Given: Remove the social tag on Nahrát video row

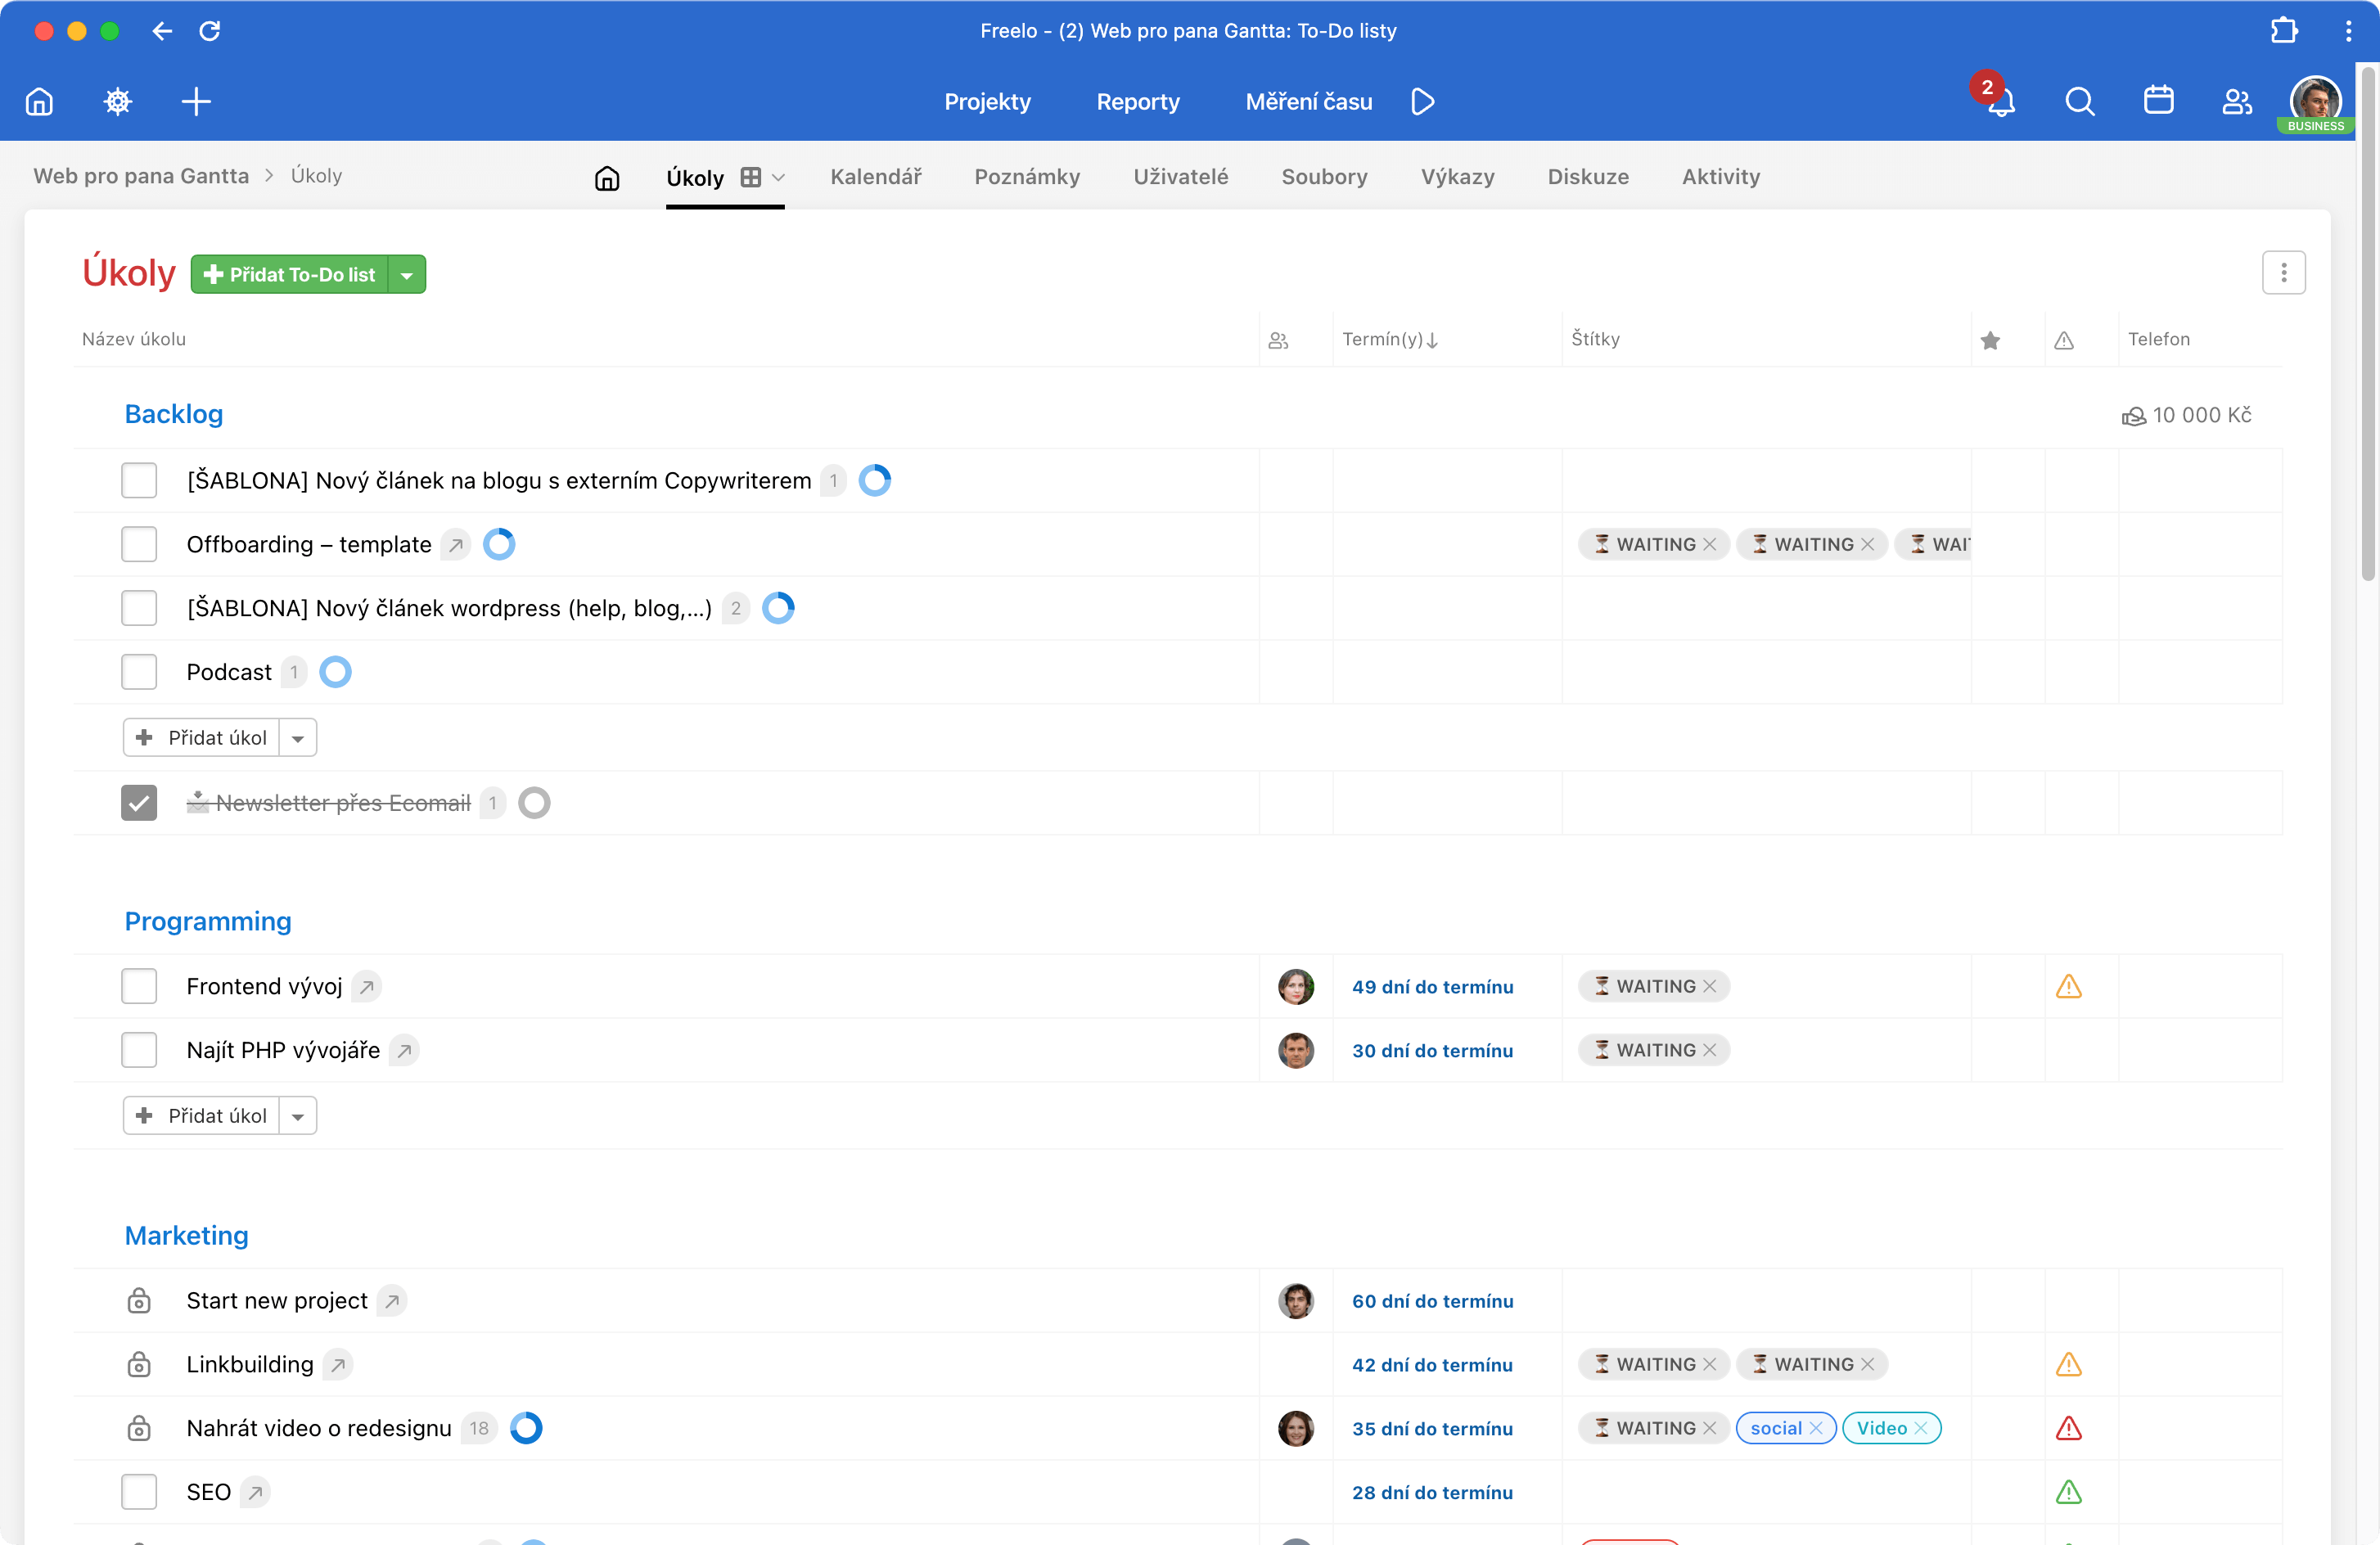Looking at the screenshot, I should pos(1816,1428).
